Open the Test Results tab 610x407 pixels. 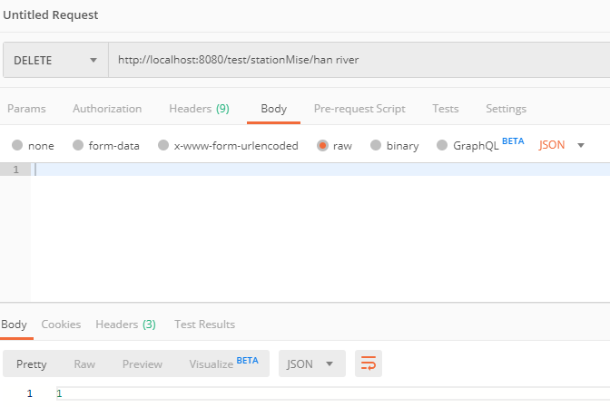(204, 325)
